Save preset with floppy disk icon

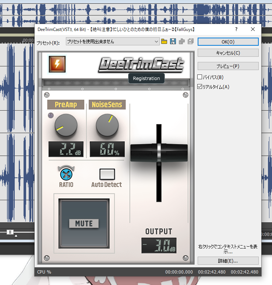tap(173, 41)
